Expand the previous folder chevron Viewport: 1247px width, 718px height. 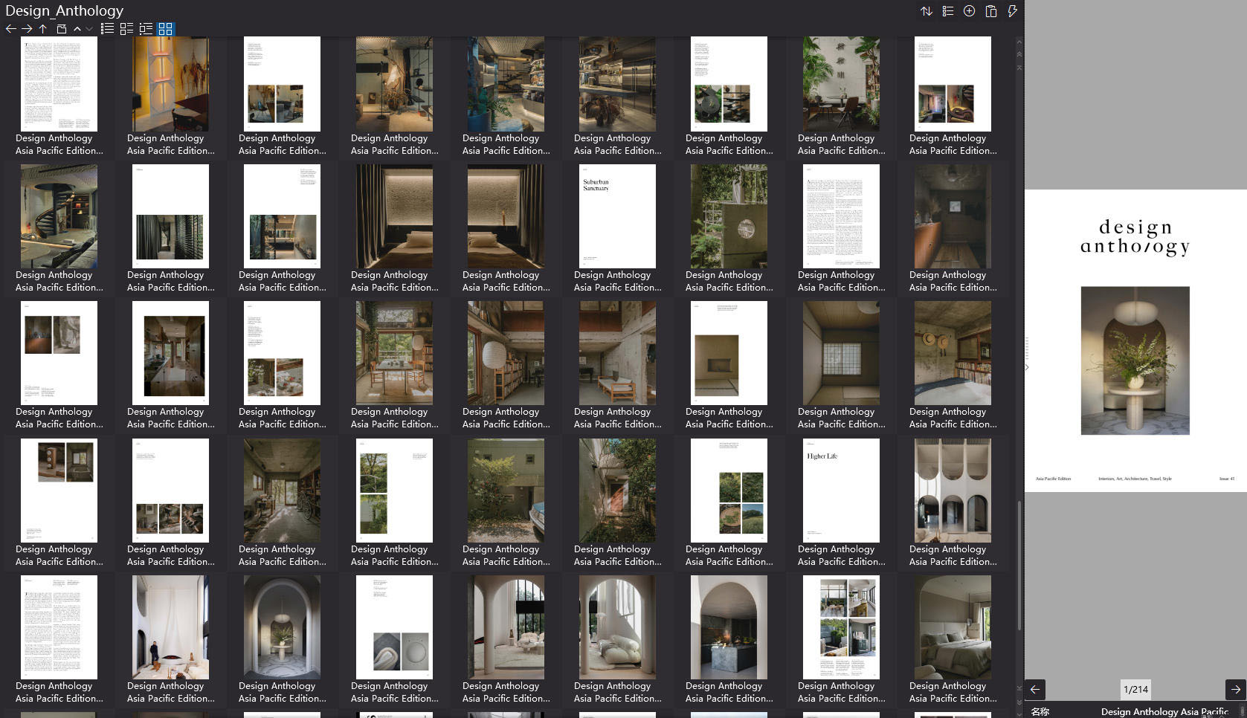tap(77, 28)
